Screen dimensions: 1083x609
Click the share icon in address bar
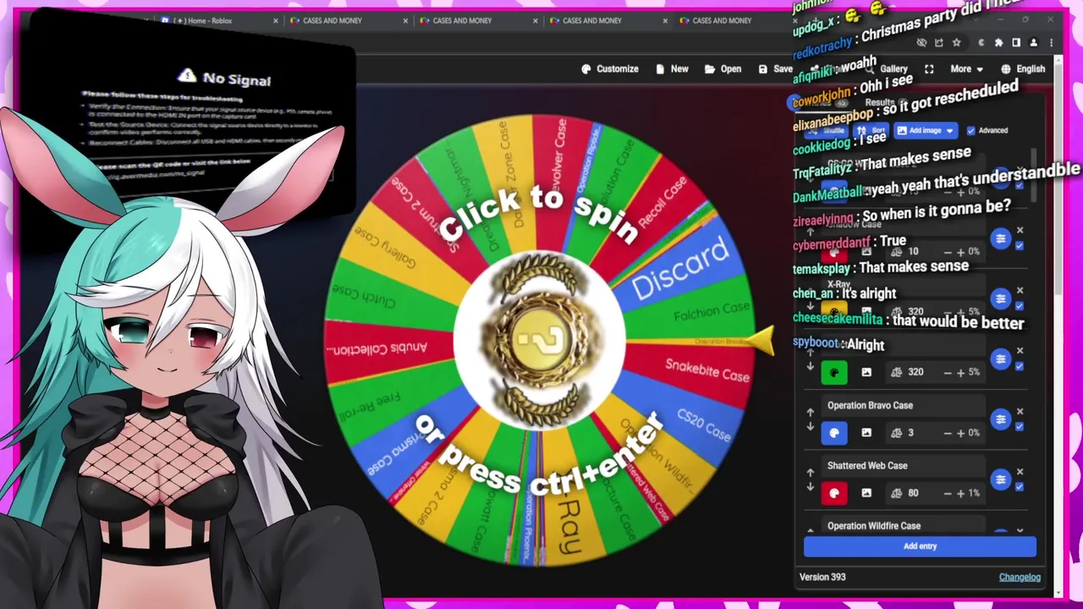(x=938, y=43)
